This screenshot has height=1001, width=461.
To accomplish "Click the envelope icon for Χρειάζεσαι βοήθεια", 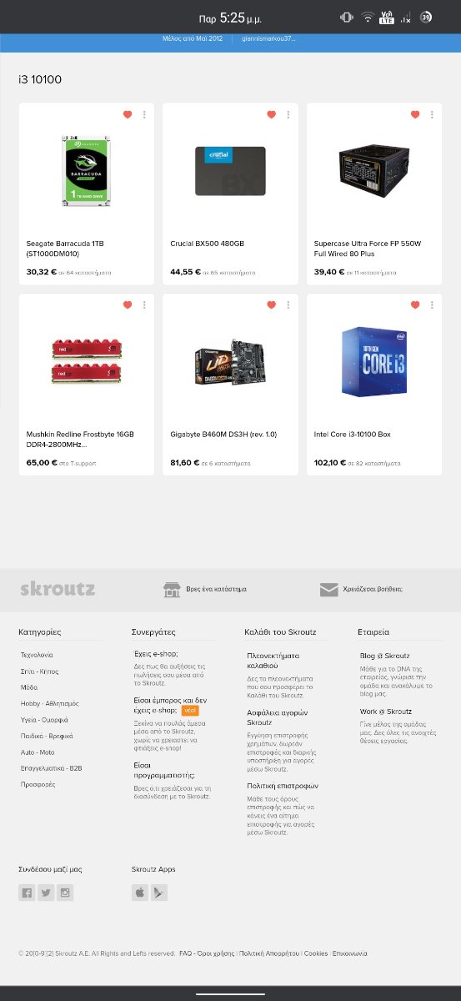I will [x=328, y=590].
